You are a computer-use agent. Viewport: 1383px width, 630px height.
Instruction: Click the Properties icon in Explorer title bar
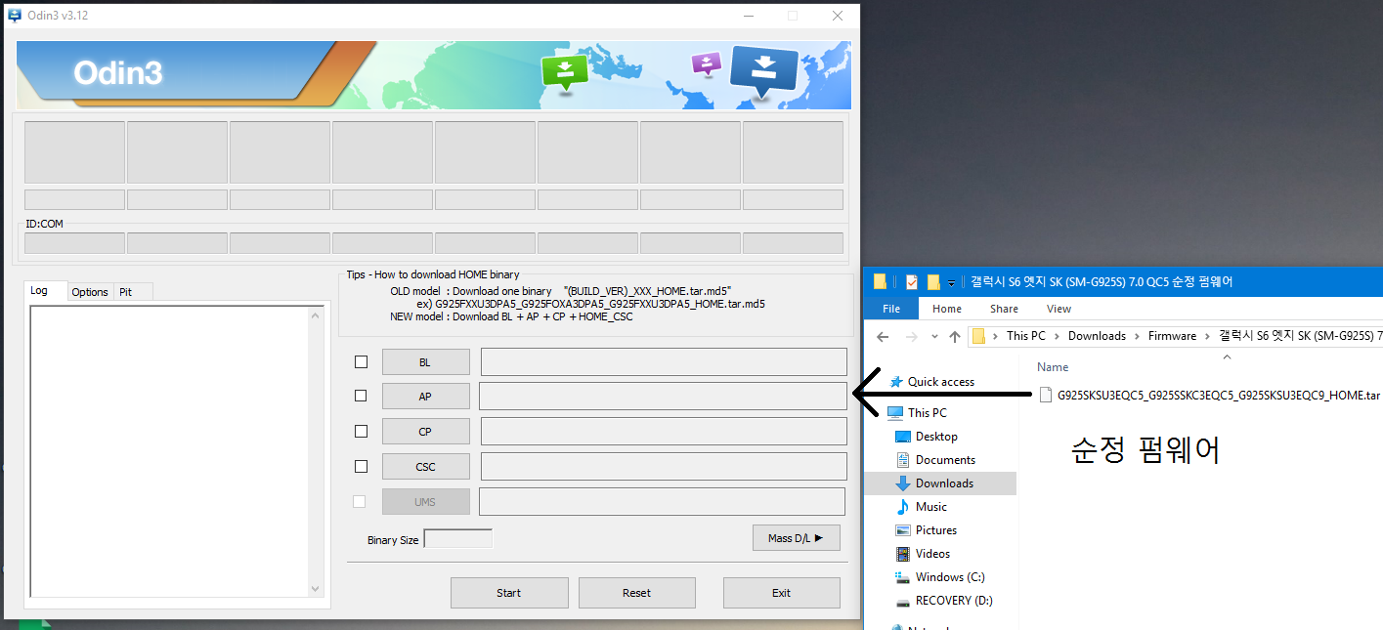(911, 282)
